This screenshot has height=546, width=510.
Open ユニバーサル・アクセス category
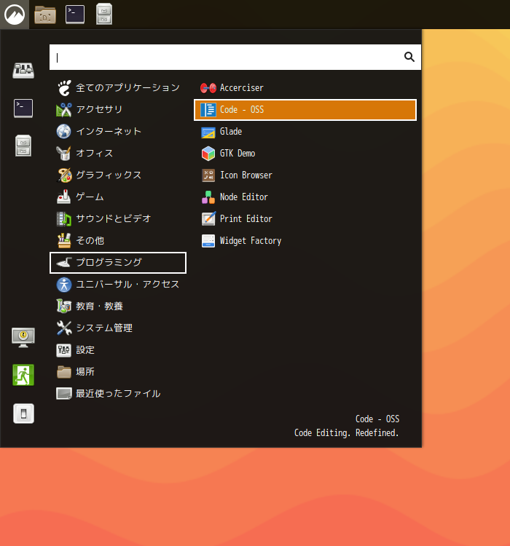[118, 285]
